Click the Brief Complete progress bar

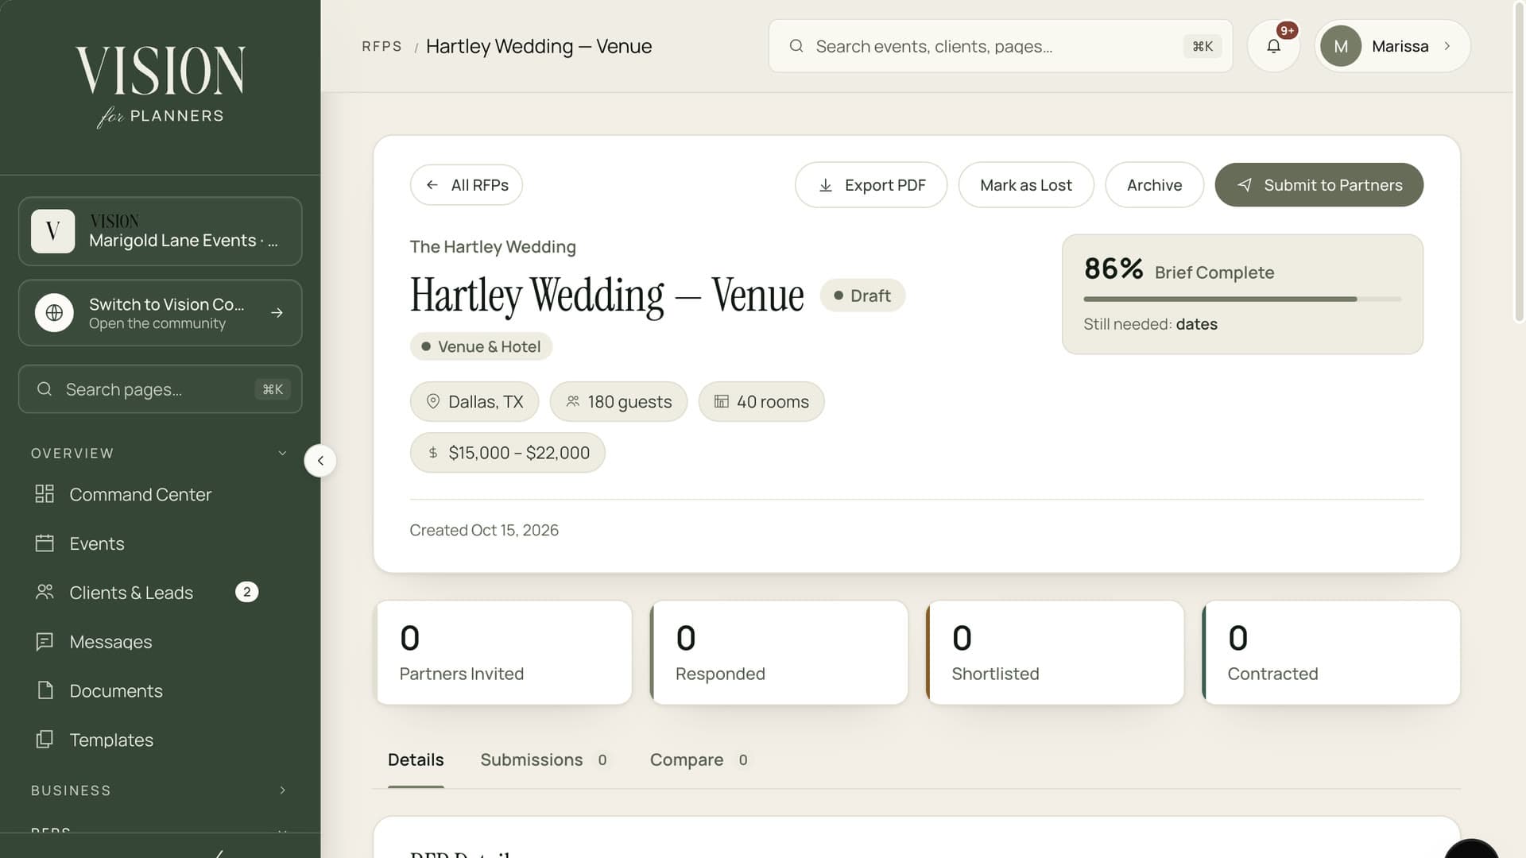1242,300
